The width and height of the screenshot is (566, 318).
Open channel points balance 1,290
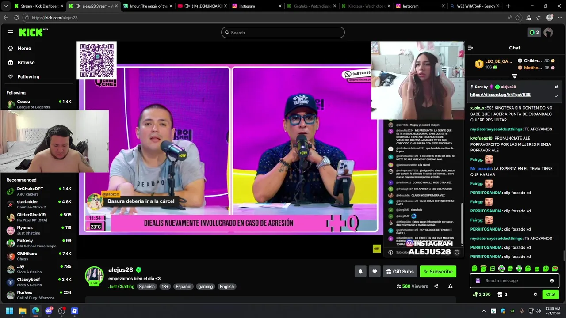(x=482, y=295)
